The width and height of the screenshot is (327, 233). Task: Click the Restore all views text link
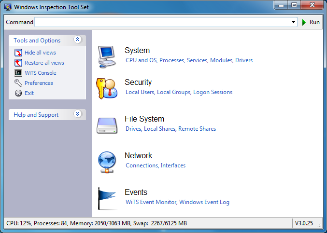pyautogui.click(x=44, y=63)
